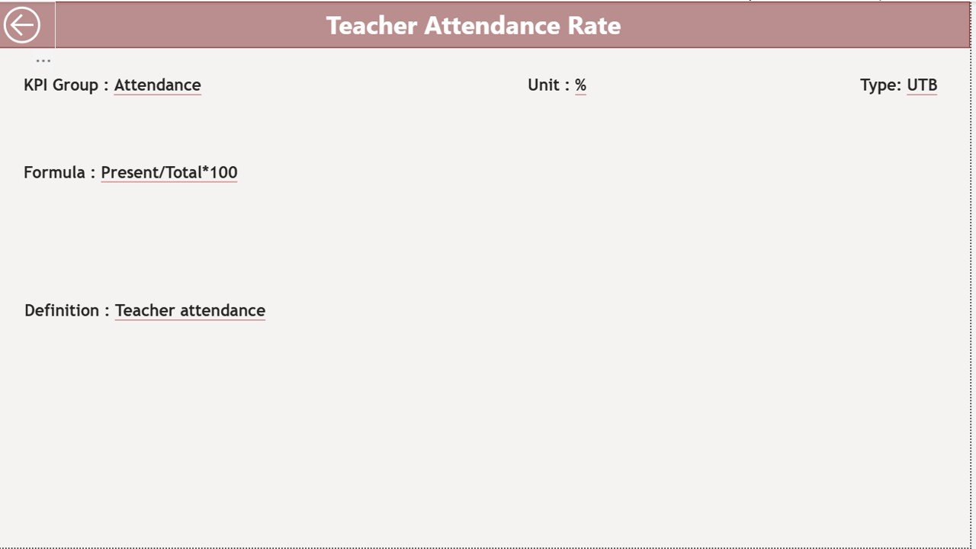Click the percent sign under Unit
Image resolution: width=976 pixels, height=549 pixels.
[579, 85]
